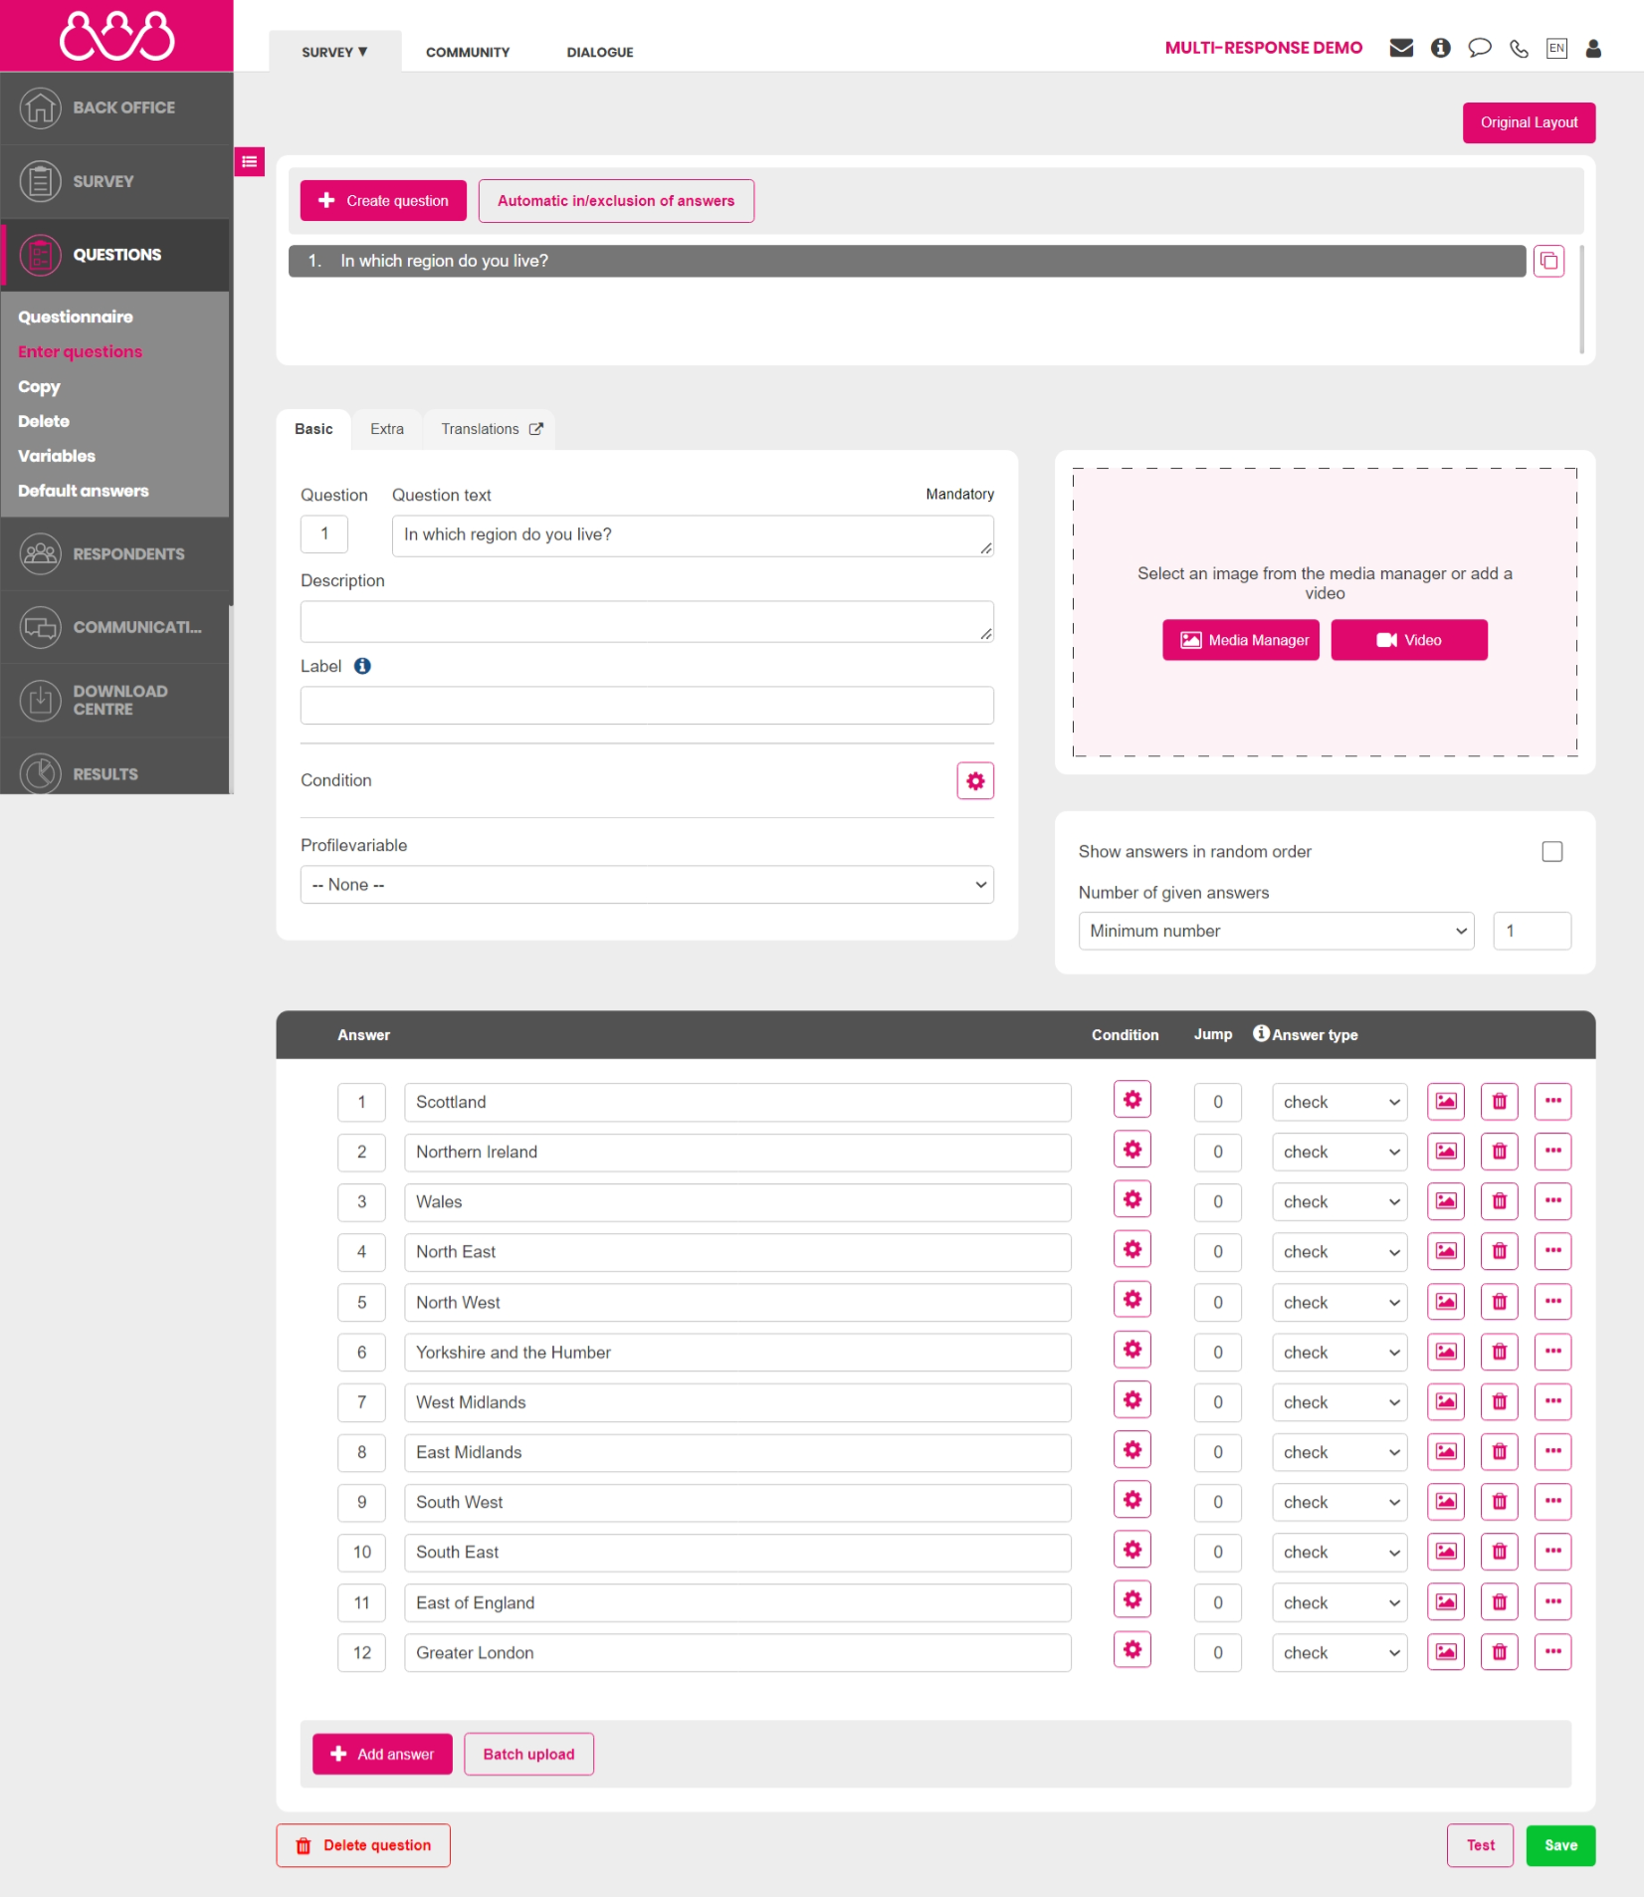The width and height of the screenshot is (1644, 1897).
Task: Delete the North West answer row
Action: [1500, 1302]
